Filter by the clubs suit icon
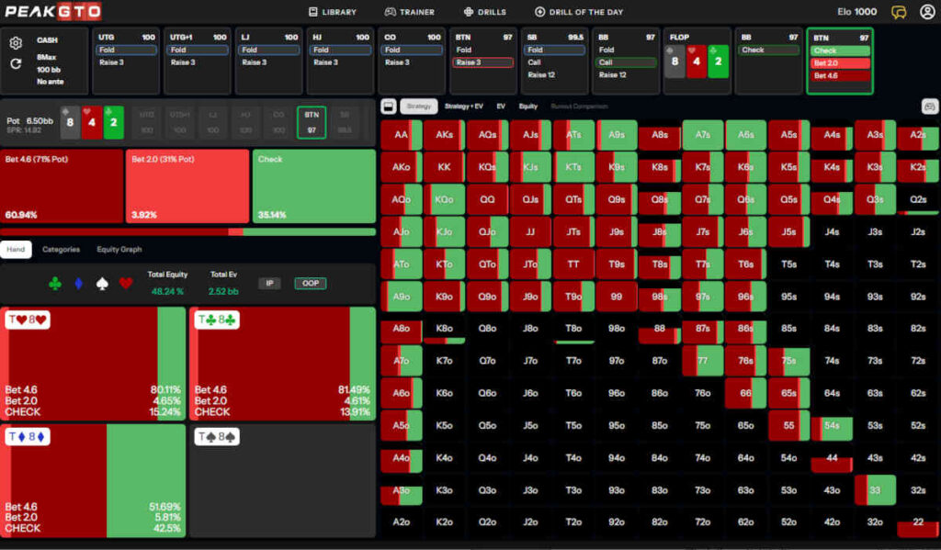This screenshot has height=550, width=941. (x=54, y=284)
